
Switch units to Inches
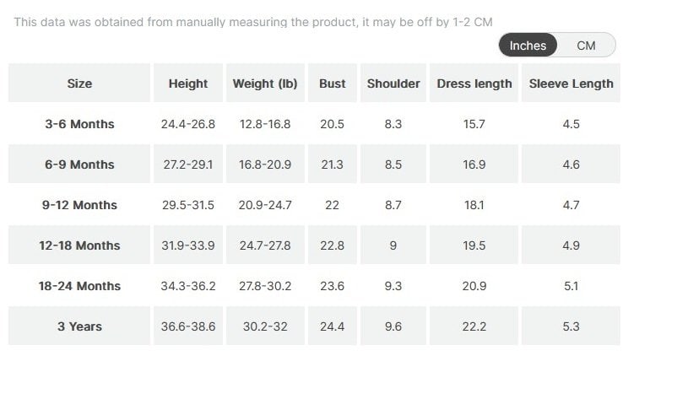(528, 46)
